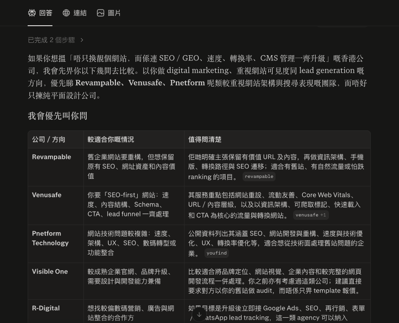Click the bold Revampable、Venusafe、Pnetform text in paragraph
The width and height of the screenshot is (399, 323).
[x=140, y=83]
